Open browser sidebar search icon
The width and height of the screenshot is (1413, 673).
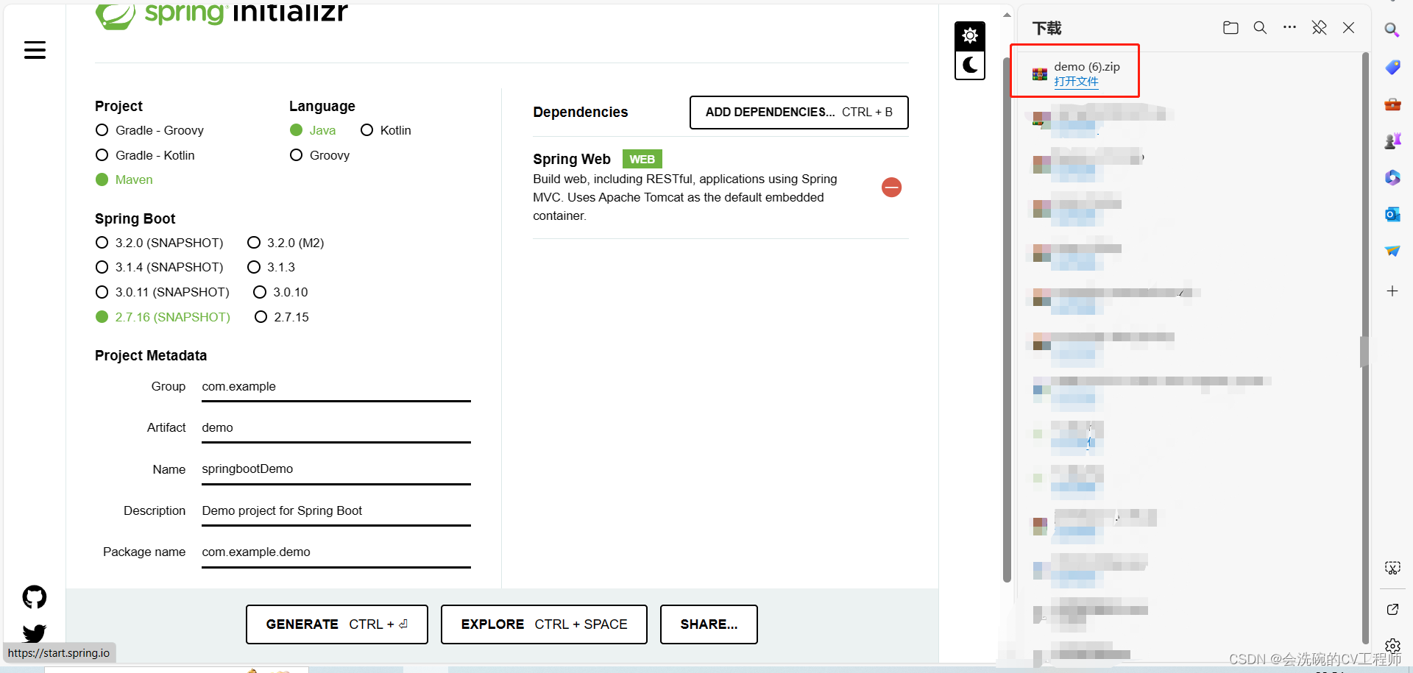(x=1392, y=30)
